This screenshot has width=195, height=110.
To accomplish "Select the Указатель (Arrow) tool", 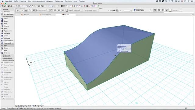I will click(7, 12).
